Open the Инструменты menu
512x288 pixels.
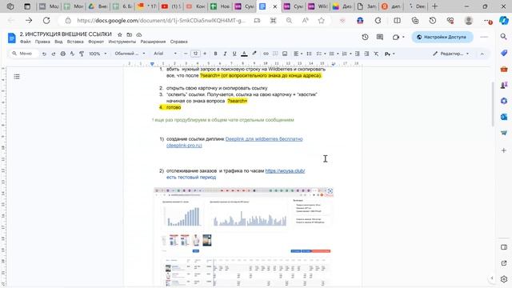(122, 42)
